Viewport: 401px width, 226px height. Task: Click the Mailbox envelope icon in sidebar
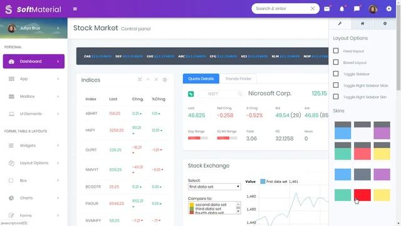11,96
